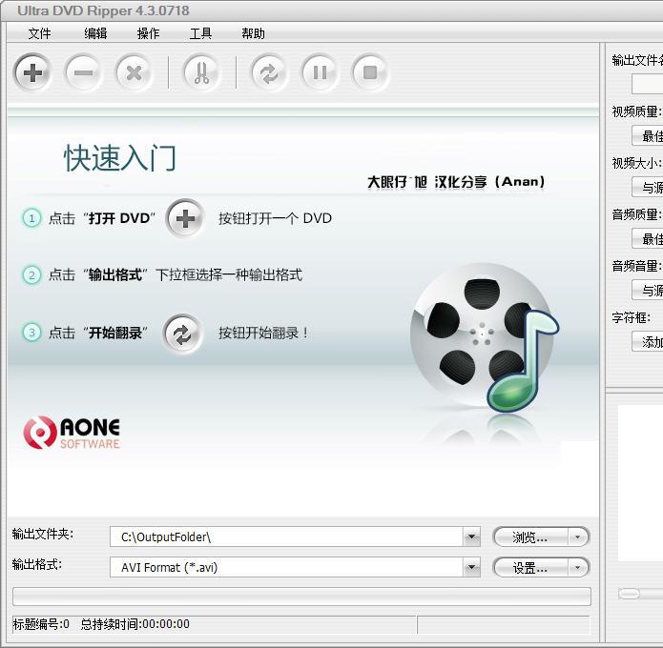Screen dimensions: 663x648
Task: Open the 编辑 menu
Action: [95, 33]
